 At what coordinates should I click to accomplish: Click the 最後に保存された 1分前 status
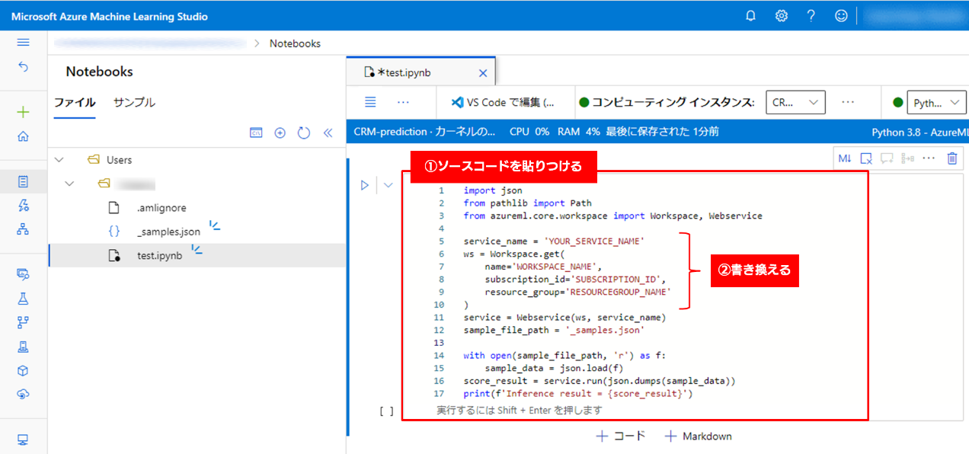click(x=662, y=132)
